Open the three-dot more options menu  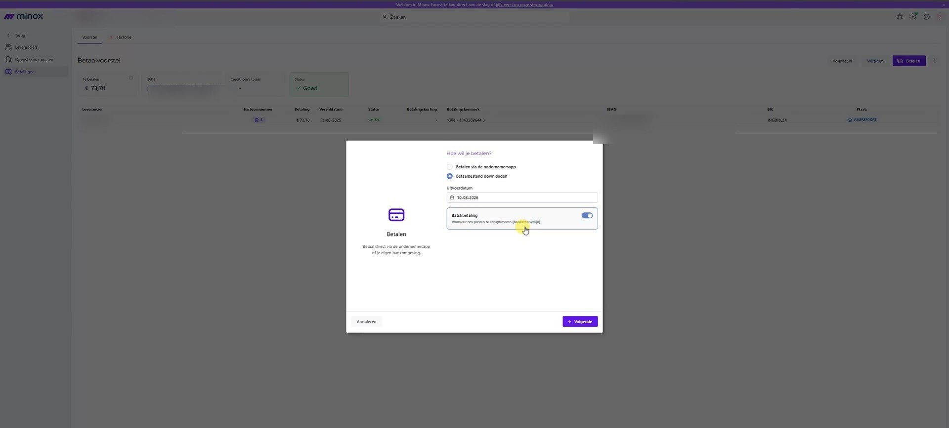point(934,61)
